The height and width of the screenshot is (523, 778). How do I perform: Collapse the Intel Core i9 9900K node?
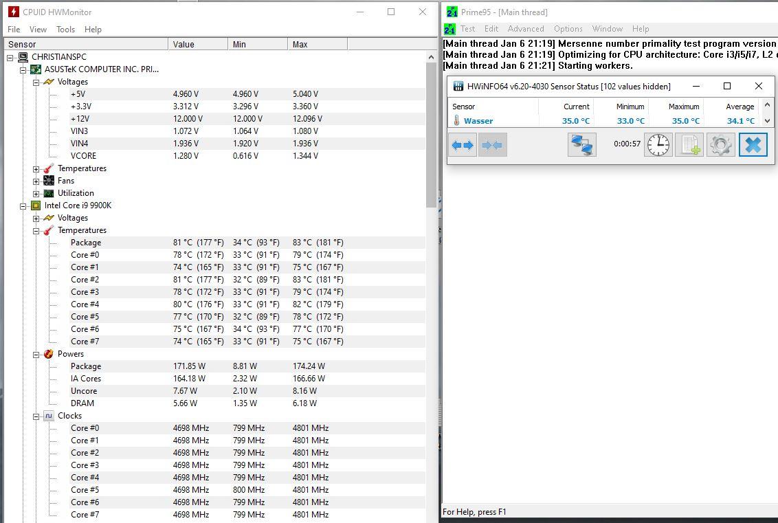(x=23, y=206)
